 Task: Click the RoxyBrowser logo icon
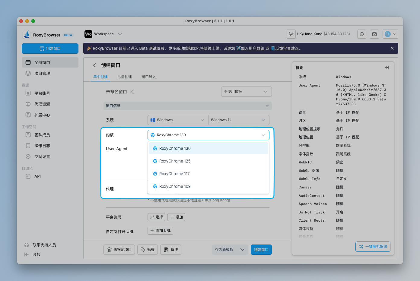coord(27,35)
